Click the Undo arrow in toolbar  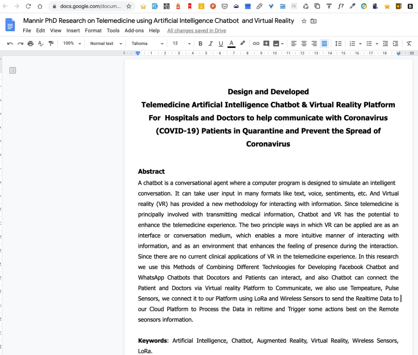point(10,43)
